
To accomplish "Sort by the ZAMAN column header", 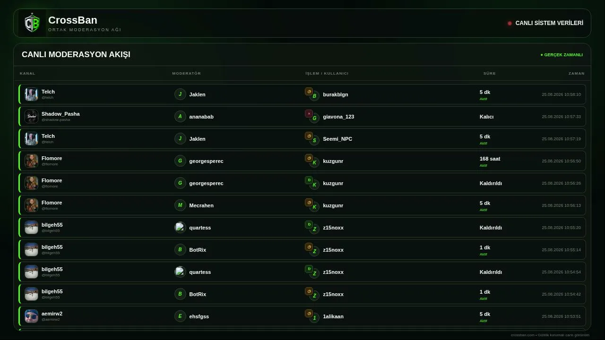I will click(577, 73).
